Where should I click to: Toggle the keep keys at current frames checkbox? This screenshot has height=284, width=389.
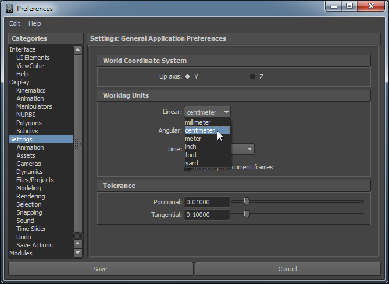[x=188, y=168]
